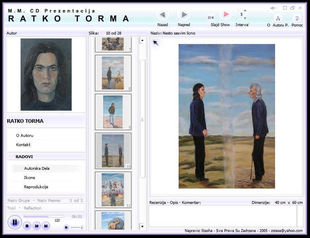Increase the Interval value with up arrow
The image size is (310, 238).
[245, 10]
